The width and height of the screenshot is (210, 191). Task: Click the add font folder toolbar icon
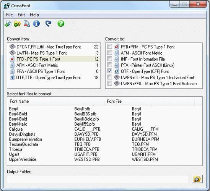tap(18, 24)
